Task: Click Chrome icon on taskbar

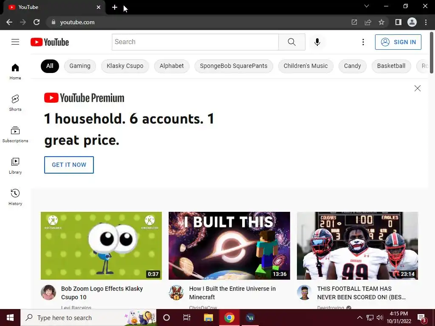Action: click(x=229, y=318)
